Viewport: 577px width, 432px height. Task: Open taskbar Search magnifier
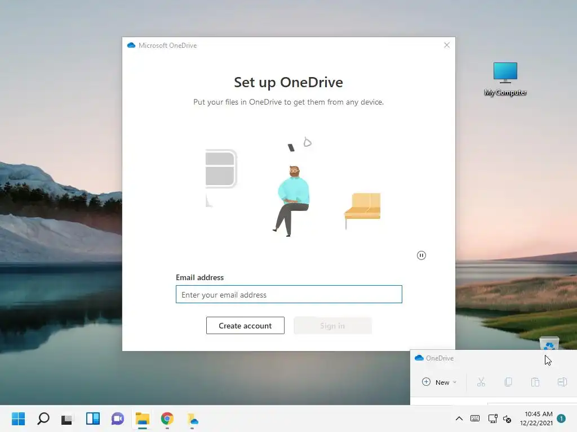tap(43, 418)
